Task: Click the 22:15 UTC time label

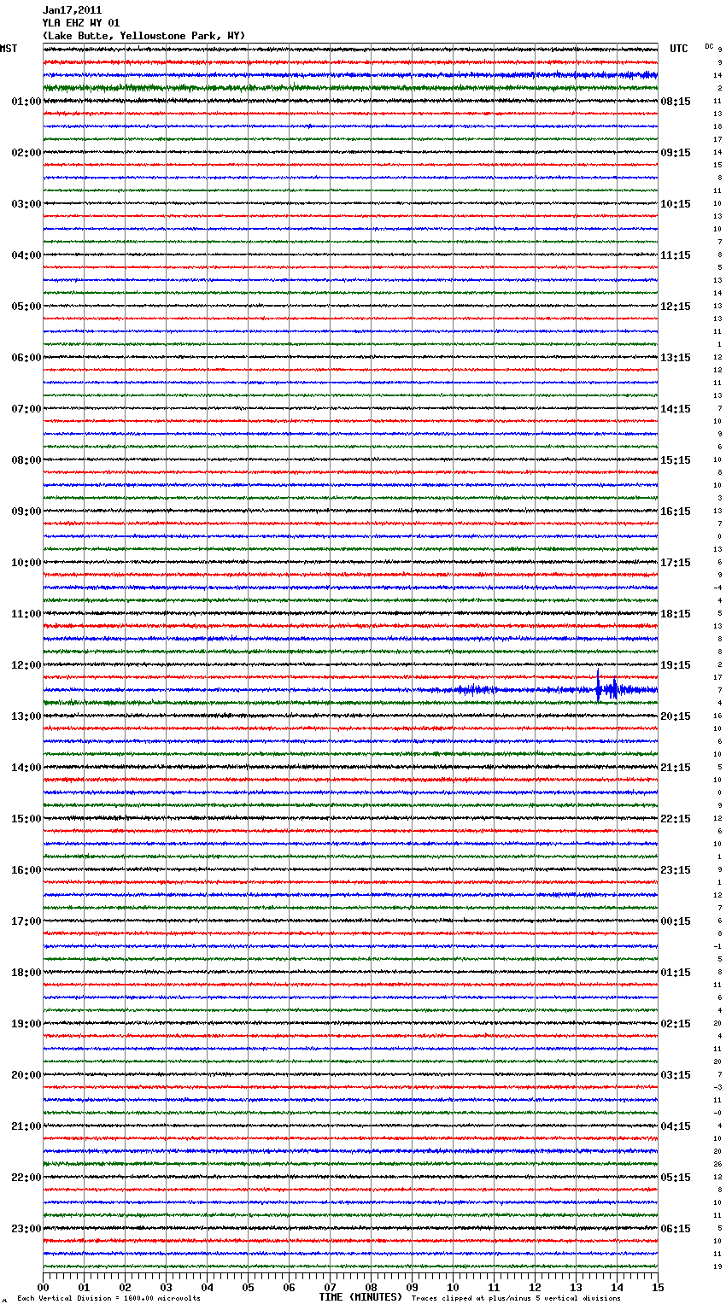Action: click(x=676, y=819)
